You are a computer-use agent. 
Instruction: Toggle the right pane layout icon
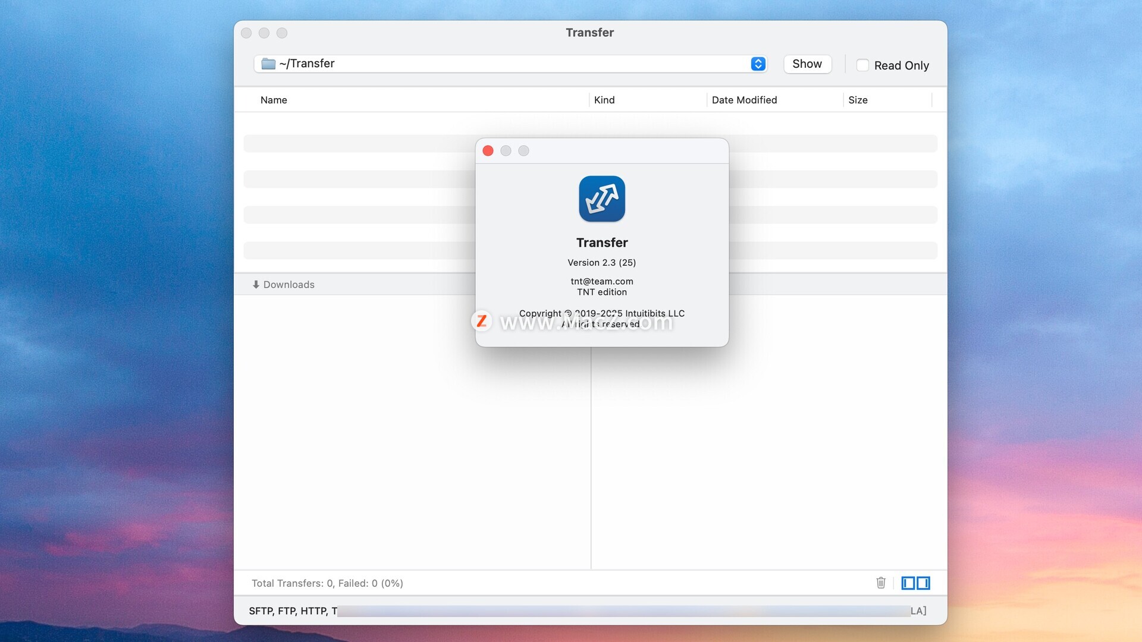(x=923, y=583)
